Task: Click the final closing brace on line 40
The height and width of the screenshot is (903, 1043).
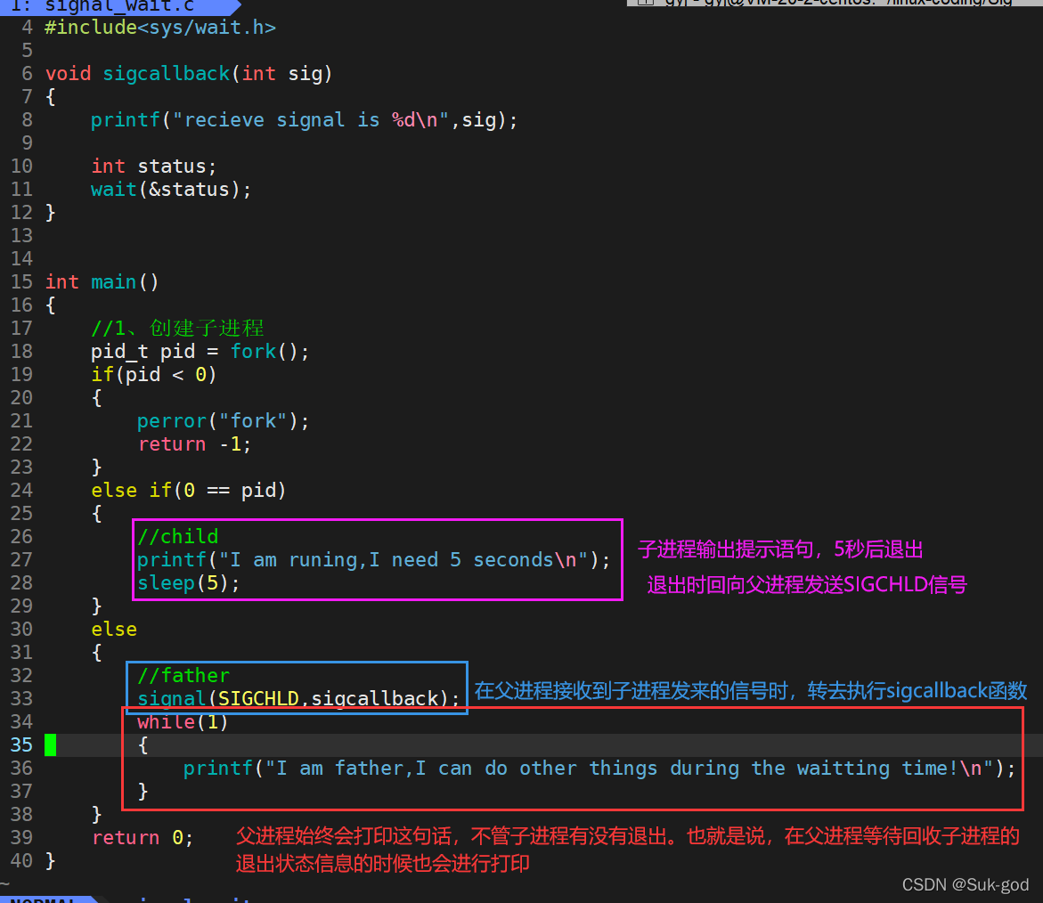Action: coord(51,861)
